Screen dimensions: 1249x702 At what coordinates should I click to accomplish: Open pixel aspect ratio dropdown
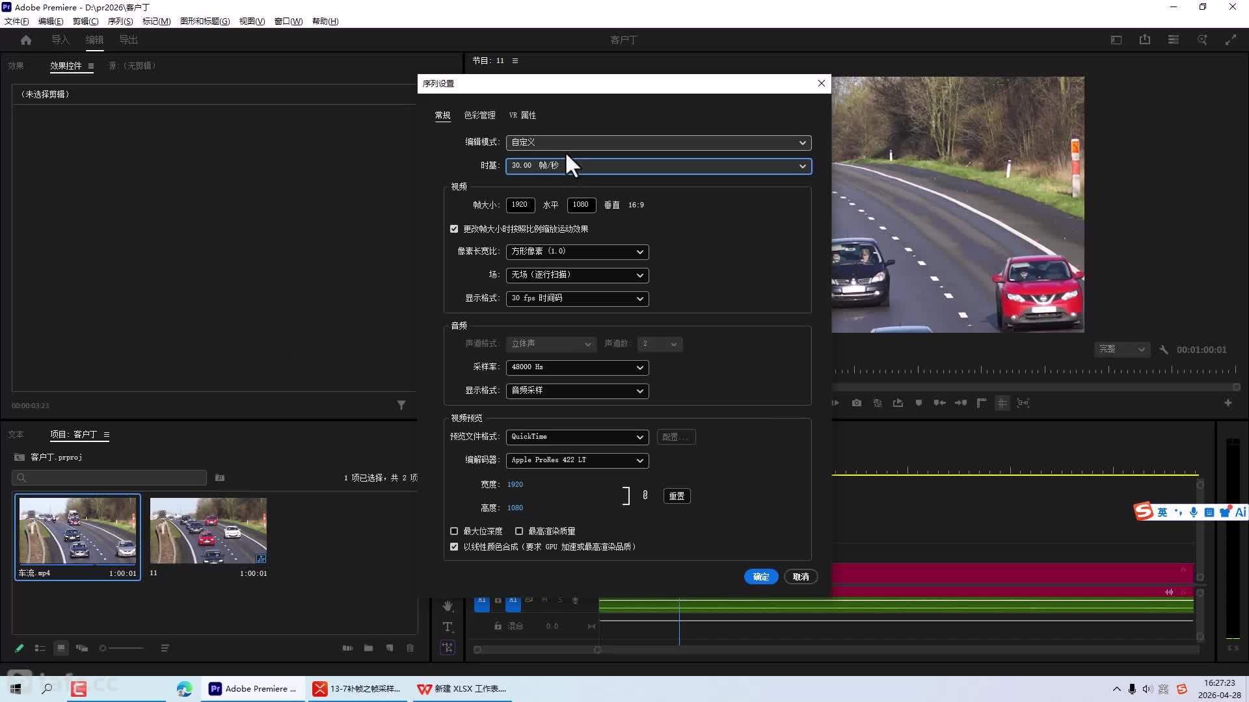[578, 252]
